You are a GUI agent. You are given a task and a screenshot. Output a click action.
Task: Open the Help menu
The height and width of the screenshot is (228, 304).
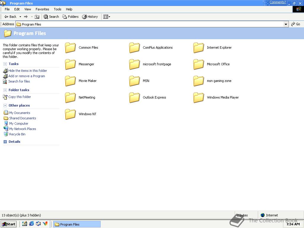(69, 9)
